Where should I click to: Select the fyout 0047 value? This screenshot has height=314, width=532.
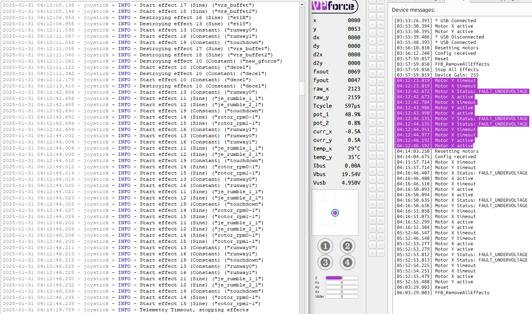click(x=337, y=80)
